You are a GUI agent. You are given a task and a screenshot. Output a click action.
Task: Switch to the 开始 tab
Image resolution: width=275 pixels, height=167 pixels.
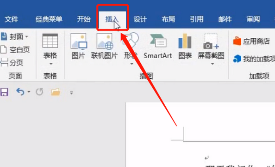[84, 19]
